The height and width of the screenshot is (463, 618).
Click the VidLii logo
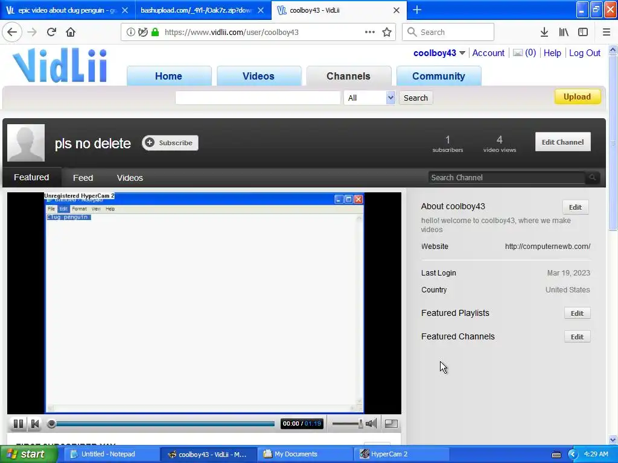[60, 65]
